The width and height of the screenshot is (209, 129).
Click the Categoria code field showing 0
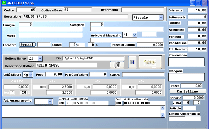97,25
